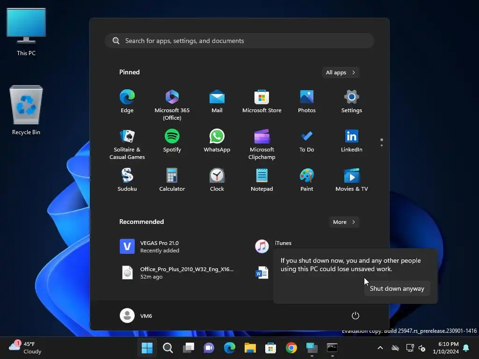Open Settings from pinned apps
The height and width of the screenshot is (359, 479).
pos(352,101)
